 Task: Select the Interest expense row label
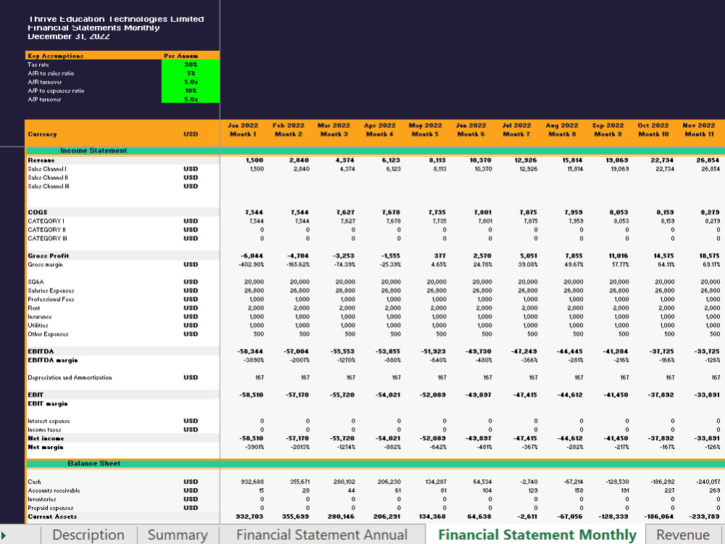coord(49,421)
